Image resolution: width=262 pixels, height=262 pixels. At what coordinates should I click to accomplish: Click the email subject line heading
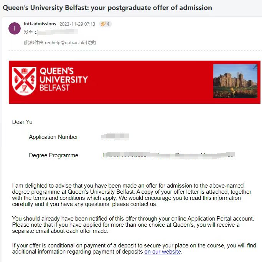tap(107, 8)
